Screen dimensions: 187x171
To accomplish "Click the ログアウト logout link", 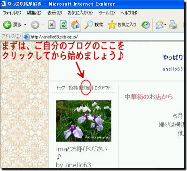I will coord(102,88).
